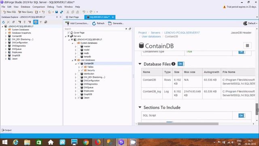Expand the distribution database node
259x146 pixels.
pyautogui.click(x=76, y=74)
